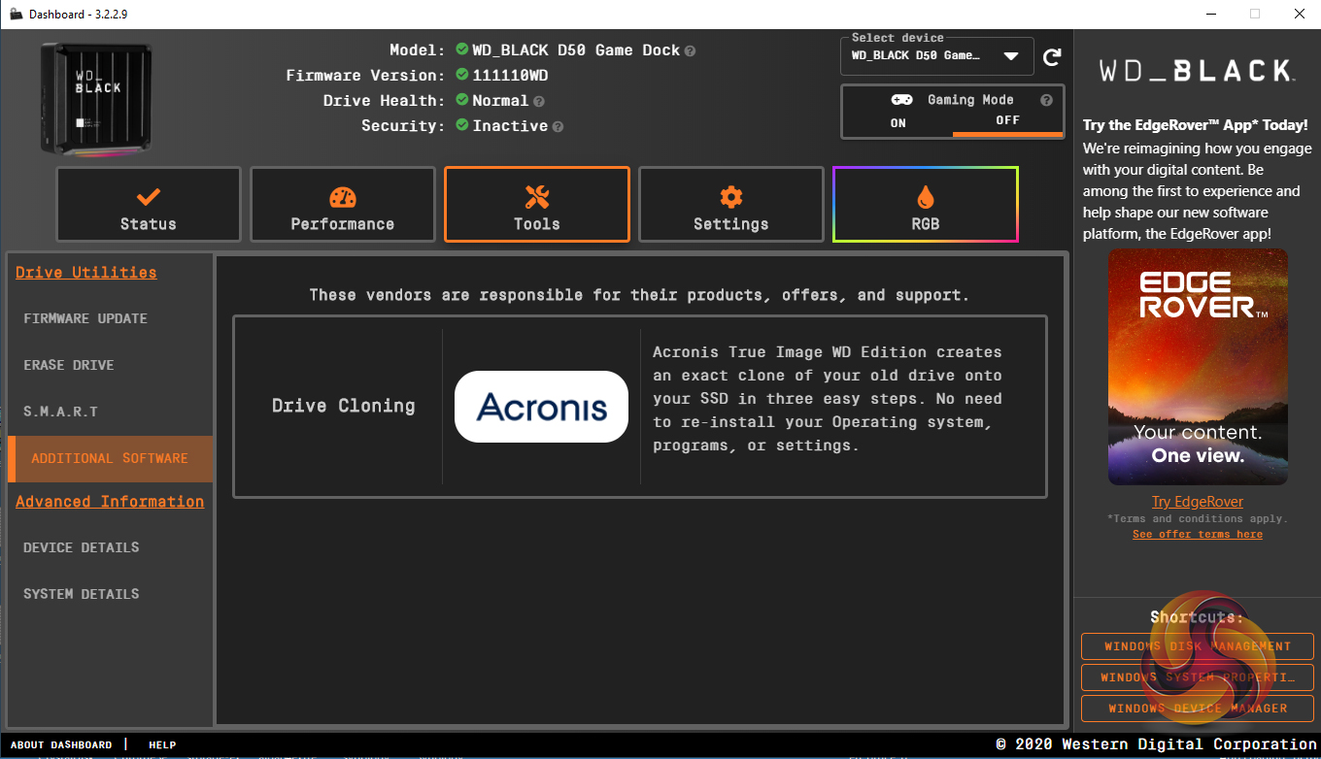Click the Drive Health help icon
Image resolution: width=1321 pixels, height=759 pixels.
pos(538,101)
